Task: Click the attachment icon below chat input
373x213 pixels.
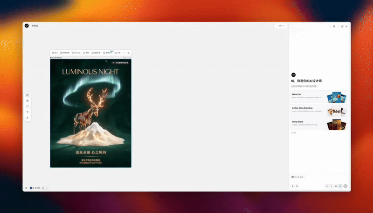Action: coord(293,186)
